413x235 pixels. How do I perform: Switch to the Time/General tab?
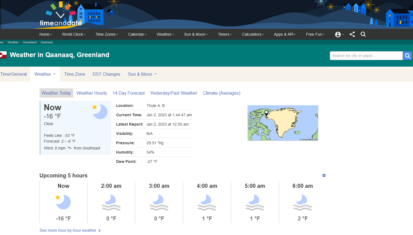tap(14, 74)
